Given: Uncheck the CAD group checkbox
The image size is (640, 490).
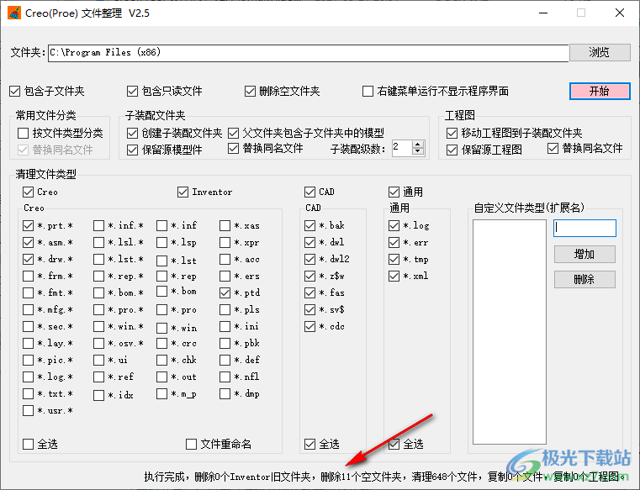Looking at the screenshot, I should (309, 192).
